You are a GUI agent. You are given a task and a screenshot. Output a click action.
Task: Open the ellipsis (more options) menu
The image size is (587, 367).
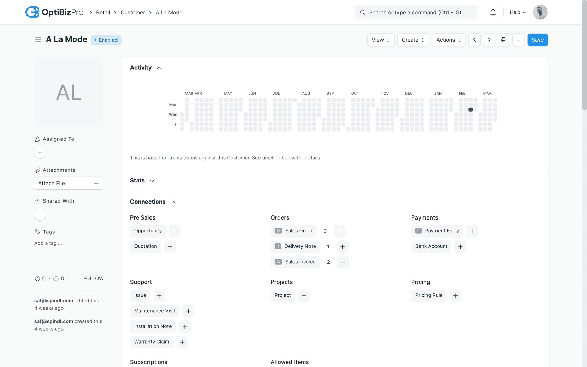tap(518, 40)
